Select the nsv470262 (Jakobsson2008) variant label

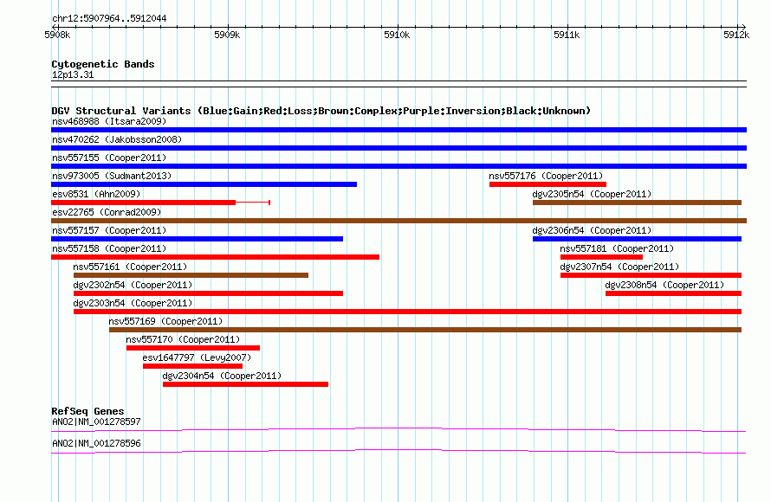pos(117,139)
